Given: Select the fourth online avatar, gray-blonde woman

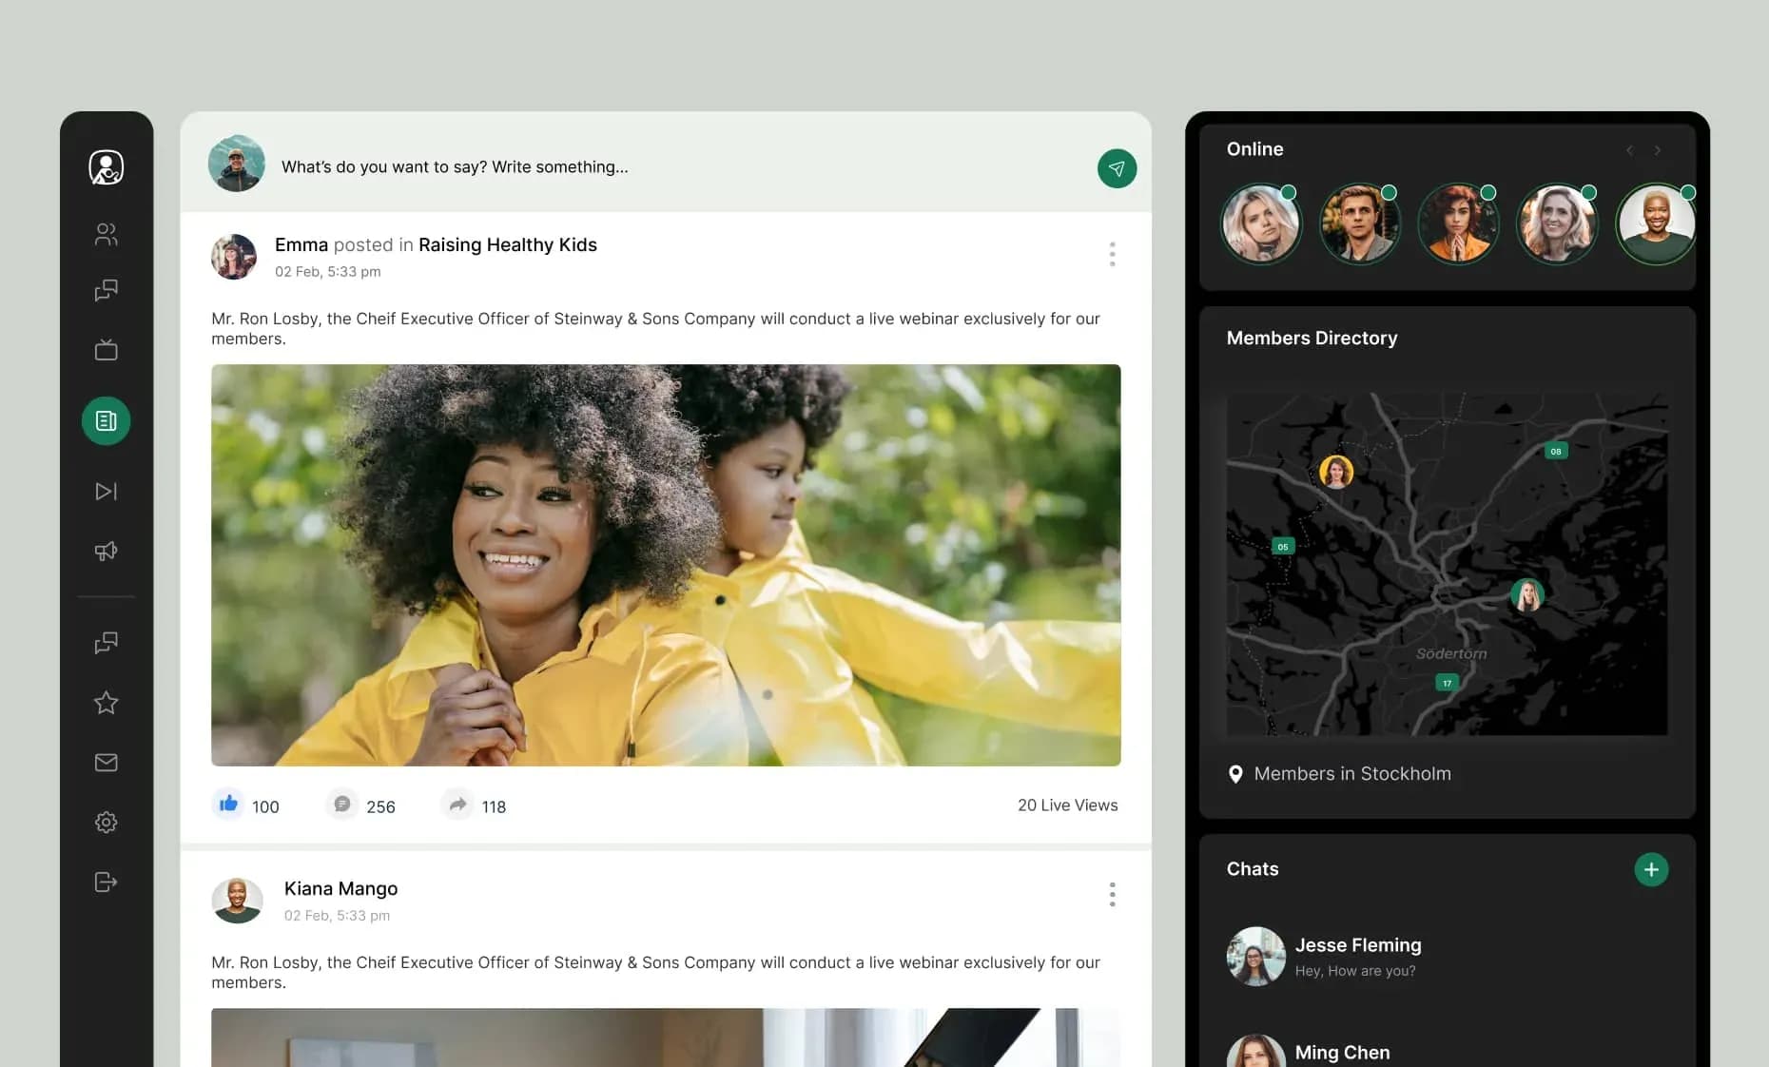Looking at the screenshot, I should point(1557,224).
